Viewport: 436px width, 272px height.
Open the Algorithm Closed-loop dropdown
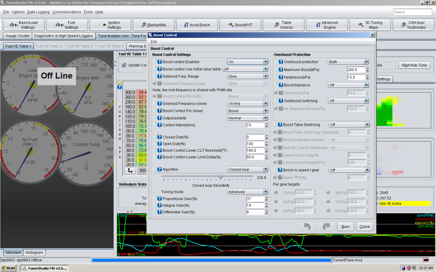(x=247, y=169)
